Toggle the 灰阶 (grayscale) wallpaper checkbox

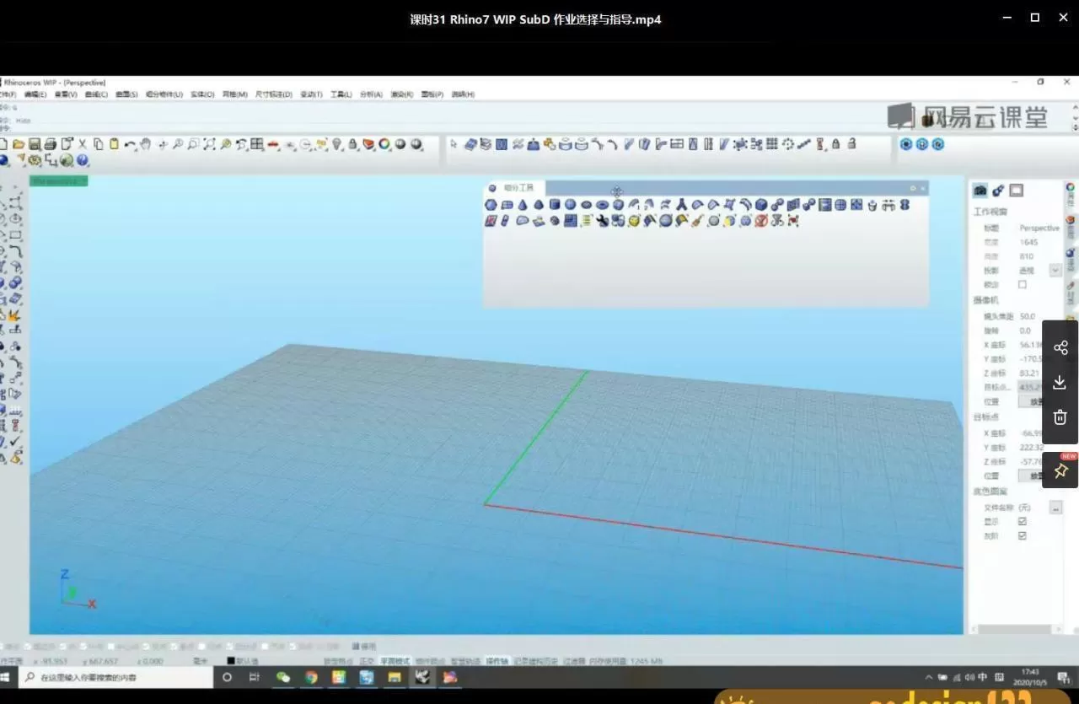coord(1023,536)
